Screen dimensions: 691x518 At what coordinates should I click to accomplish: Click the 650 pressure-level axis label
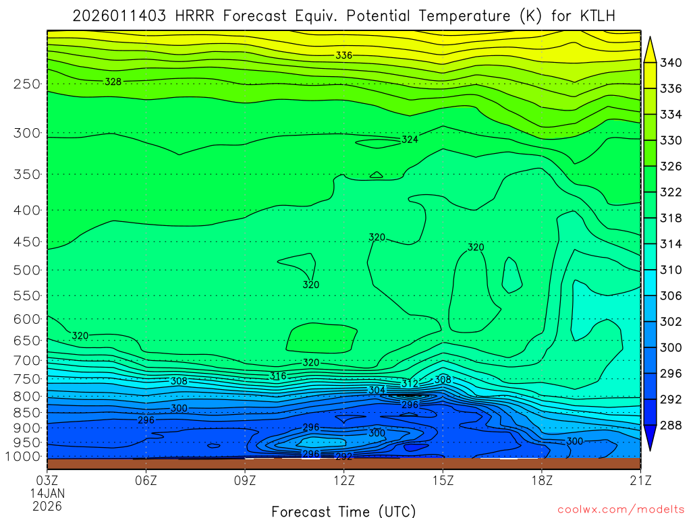click(x=26, y=341)
